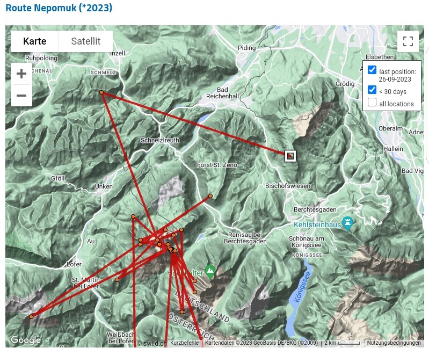The image size is (429, 348).
Task: Click the Route Nepomuk (*2023) heading
Action: point(59,8)
